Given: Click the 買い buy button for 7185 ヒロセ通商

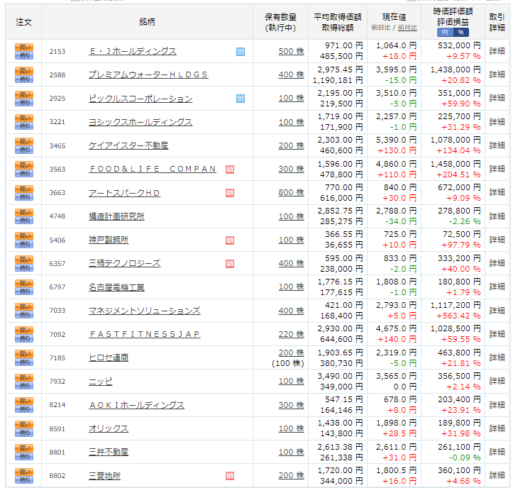Looking at the screenshot, I should pyautogui.click(x=24, y=354).
